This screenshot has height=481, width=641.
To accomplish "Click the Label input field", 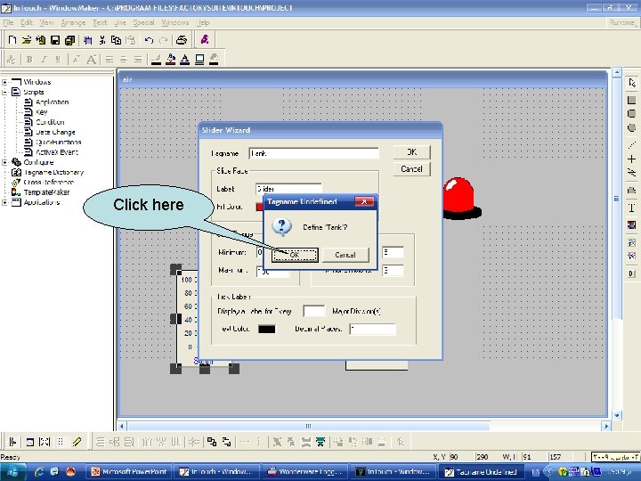I will pyautogui.click(x=288, y=189).
